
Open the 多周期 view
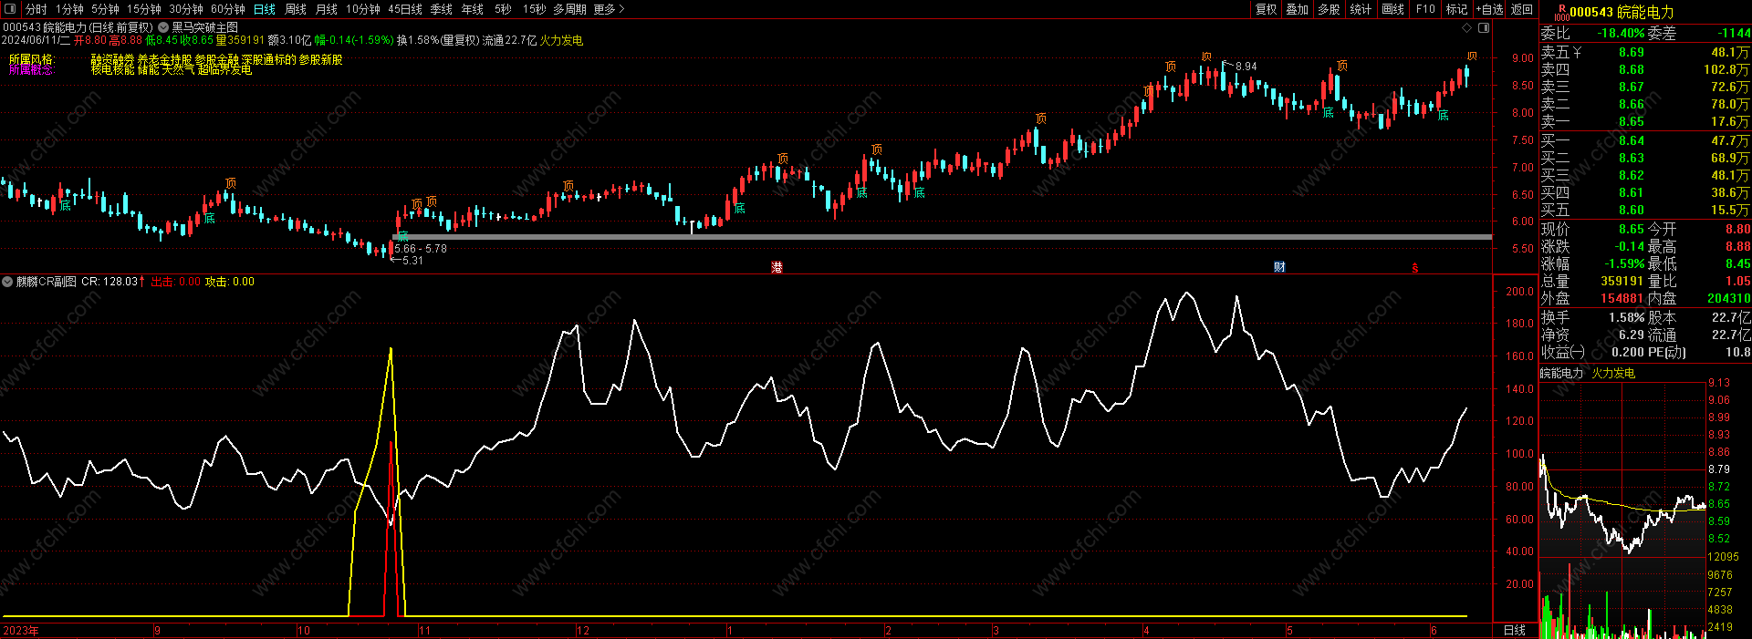[569, 9]
